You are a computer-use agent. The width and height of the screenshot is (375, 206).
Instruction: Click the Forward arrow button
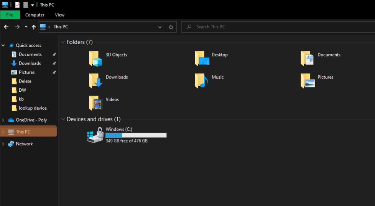point(17,27)
